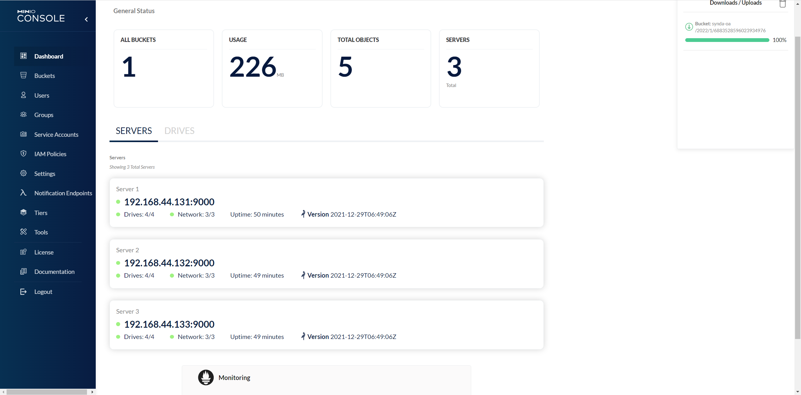Click the Buckets sidebar icon

tap(23, 75)
